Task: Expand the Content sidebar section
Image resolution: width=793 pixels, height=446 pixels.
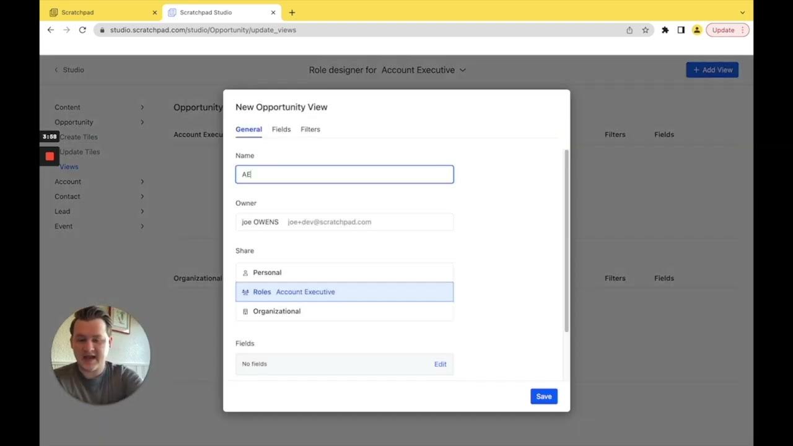Action: pos(99,107)
